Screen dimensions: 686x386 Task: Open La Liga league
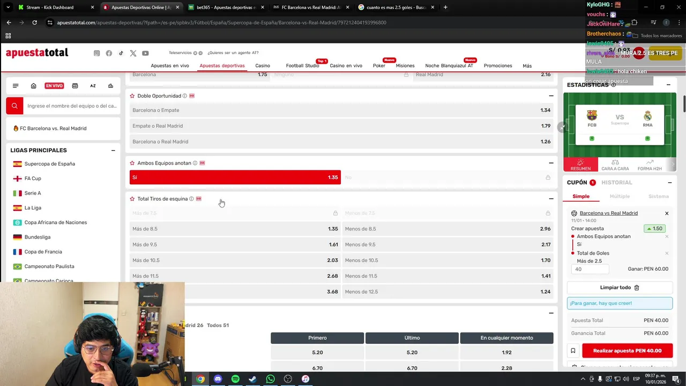click(33, 208)
